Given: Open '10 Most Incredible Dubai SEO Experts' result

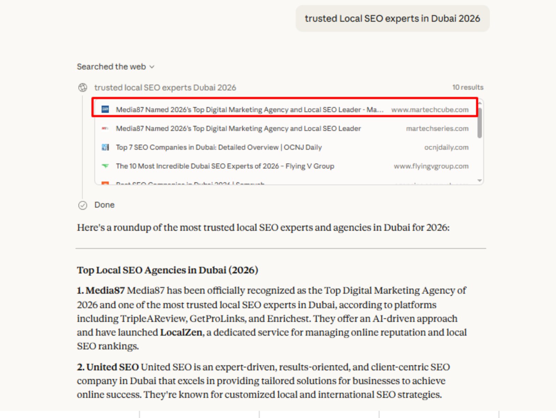Looking at the screenshot, I should [225, 166].
